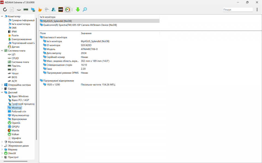This screenshot has height=163, width=262.
Task: Open the SPD tree item
Action: [12, 70]
